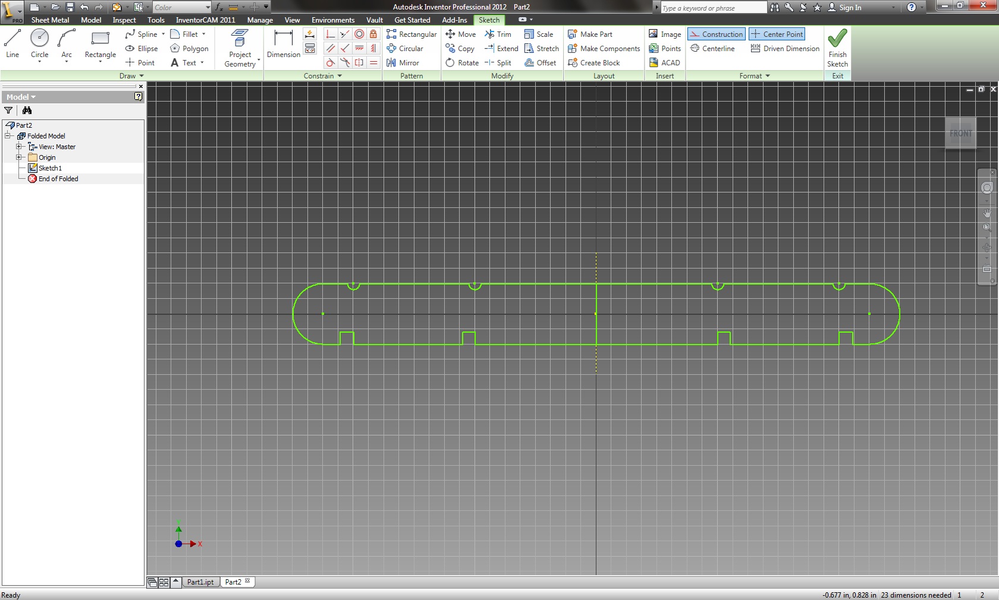Click the Offset modify button
Image resolution: width=999 pixels, height=600 pixels.
coord(541,63)
